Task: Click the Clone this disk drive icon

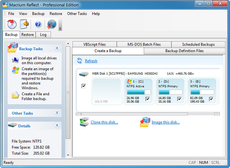Action: (84, 122)
